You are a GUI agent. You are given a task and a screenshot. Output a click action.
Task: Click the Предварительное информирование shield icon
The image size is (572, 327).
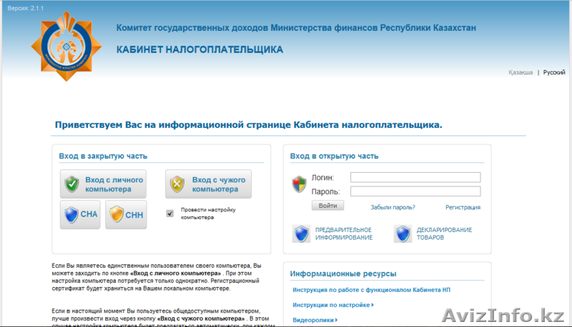[301, 233]
